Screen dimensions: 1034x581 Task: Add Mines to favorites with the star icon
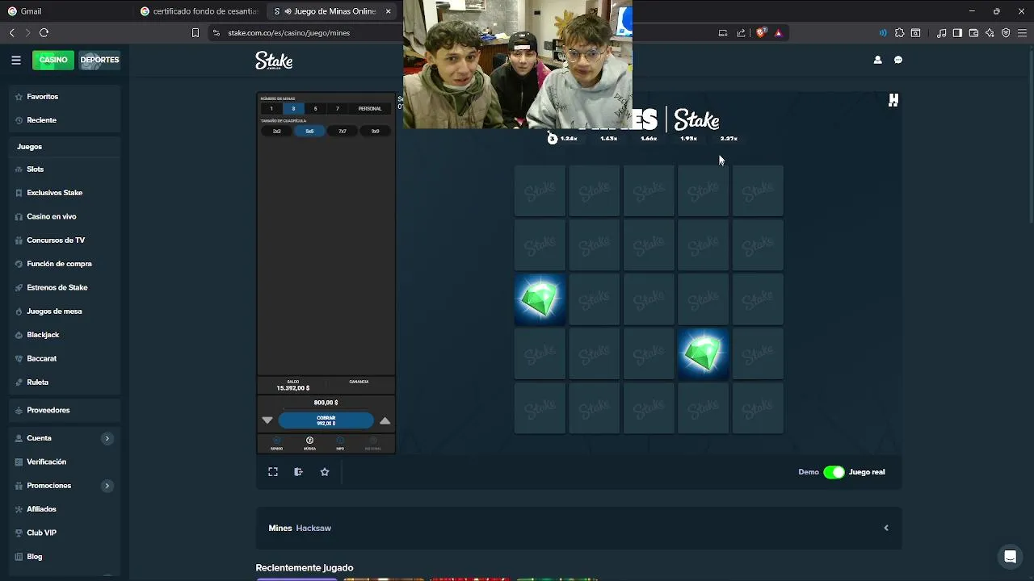[x=325, y=472]
